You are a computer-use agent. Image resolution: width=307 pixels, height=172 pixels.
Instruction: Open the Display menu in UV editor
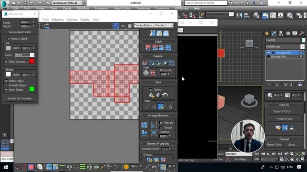pyautogui.click(x=85, y=20)
